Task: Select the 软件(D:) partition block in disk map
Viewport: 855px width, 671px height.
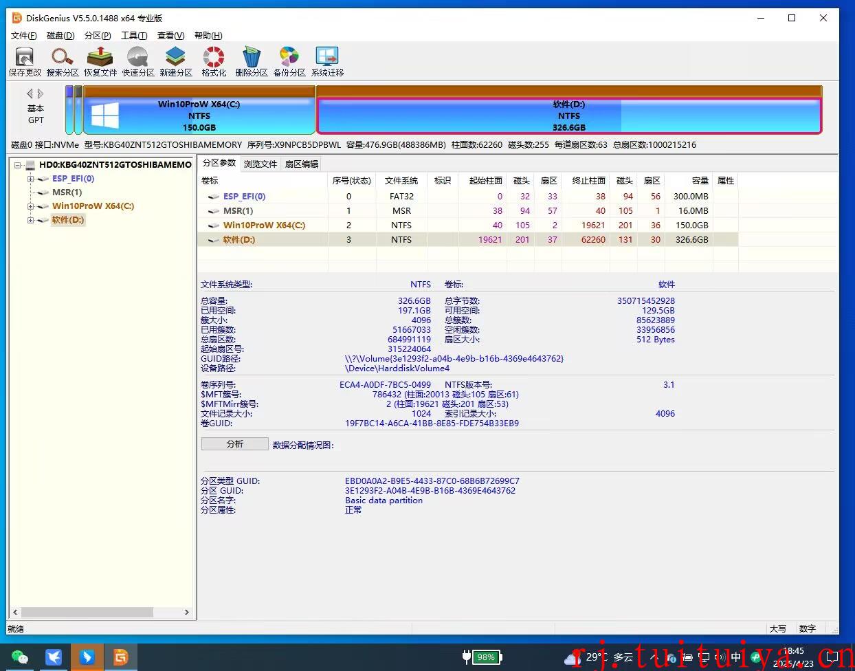Action: pyautogui.click(x=569, y=110)
